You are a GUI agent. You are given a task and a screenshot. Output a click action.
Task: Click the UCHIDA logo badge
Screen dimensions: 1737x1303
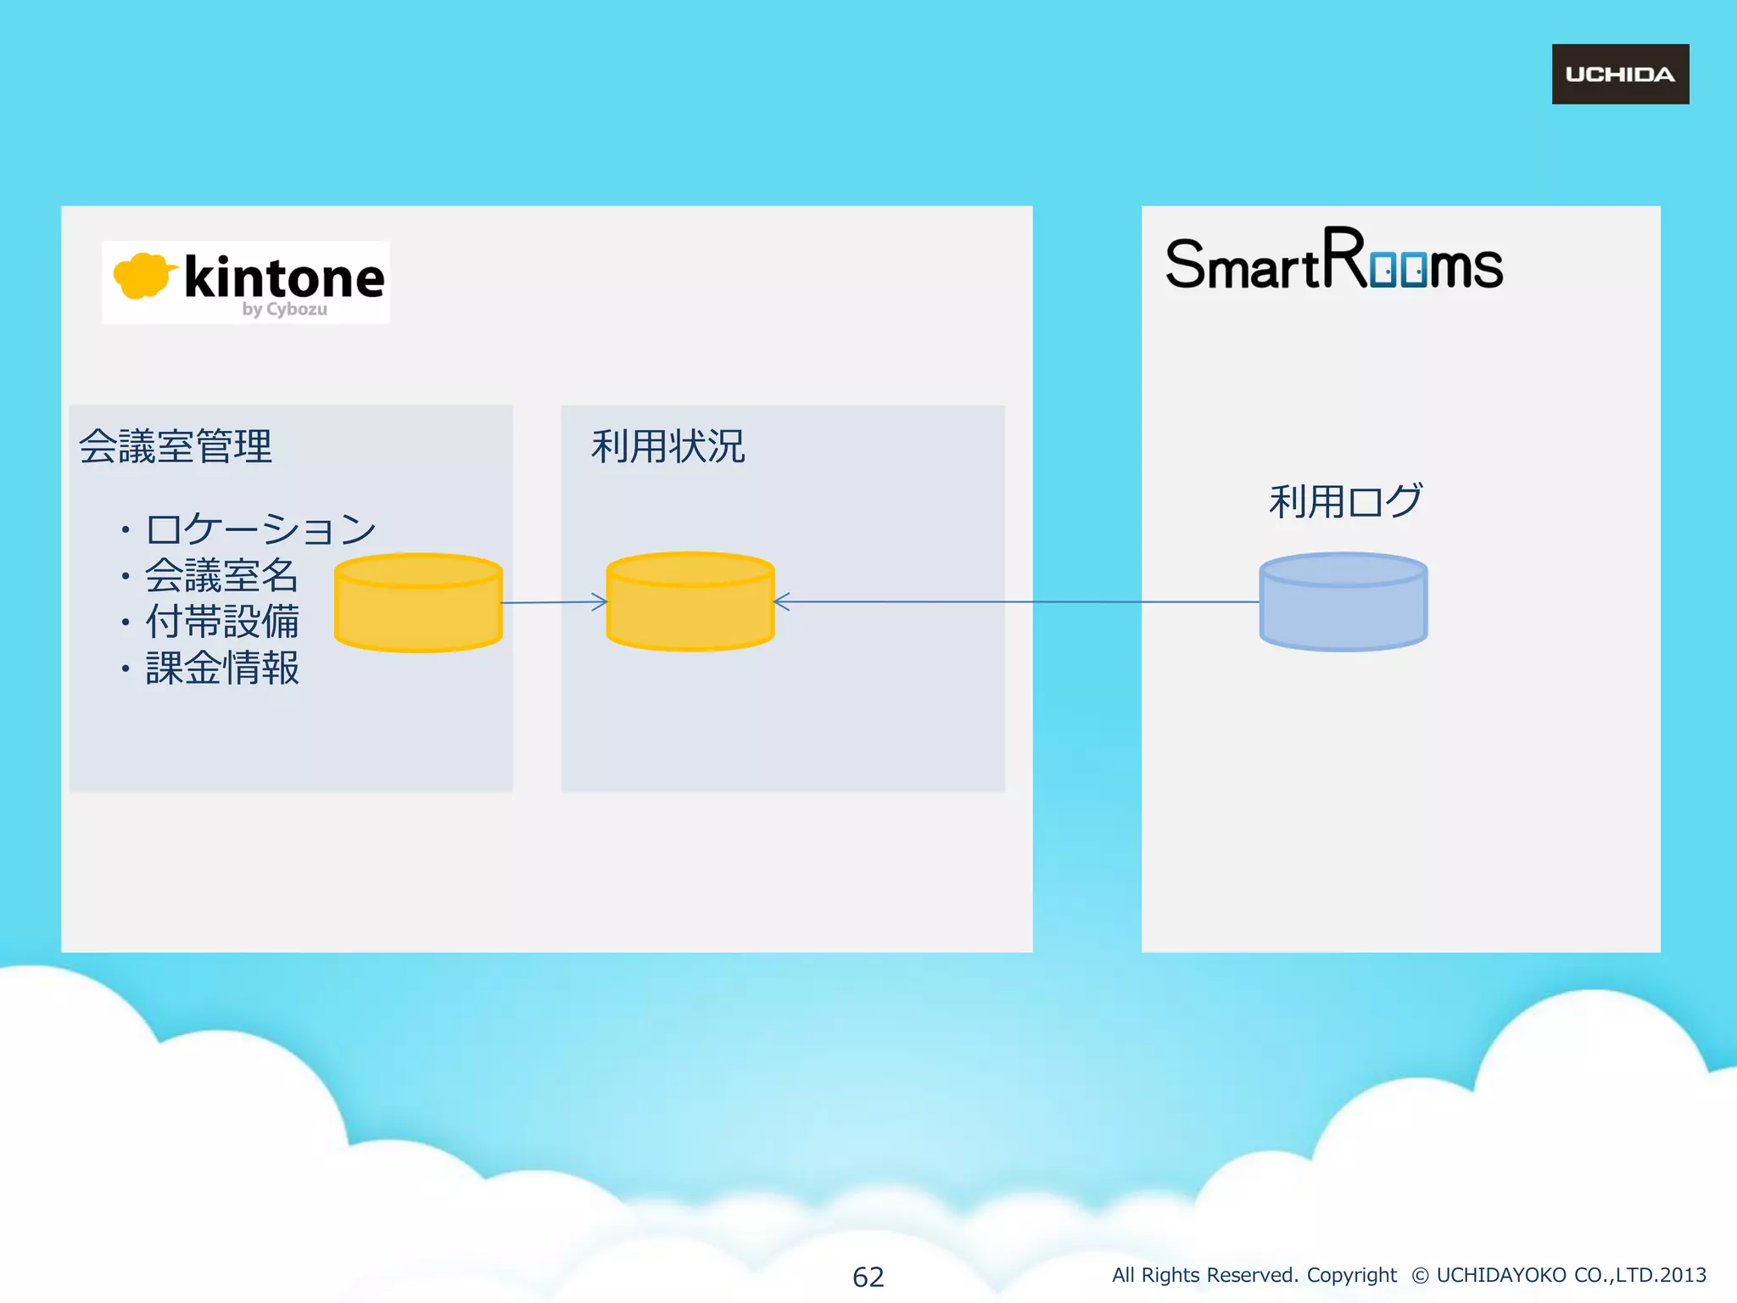pos(1619,74)
